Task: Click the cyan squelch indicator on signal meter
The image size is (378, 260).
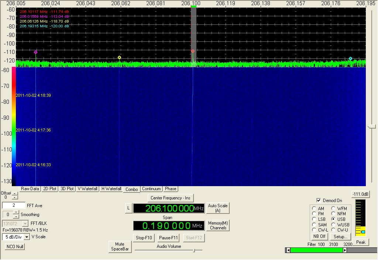Action: pyautogui.click(x=363, y=232)
